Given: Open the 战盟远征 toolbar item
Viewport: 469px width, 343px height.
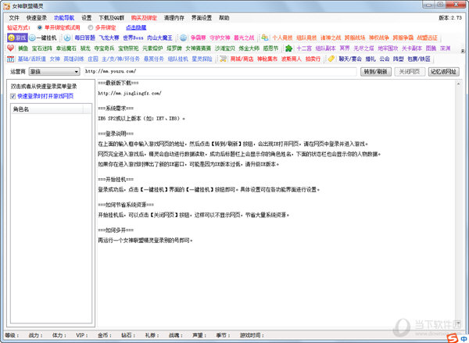Looking at the screenshot, I should pos(427,38).
